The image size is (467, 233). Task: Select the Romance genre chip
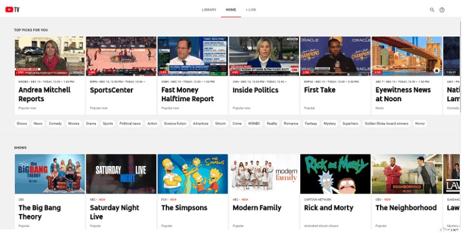point(291,123)
